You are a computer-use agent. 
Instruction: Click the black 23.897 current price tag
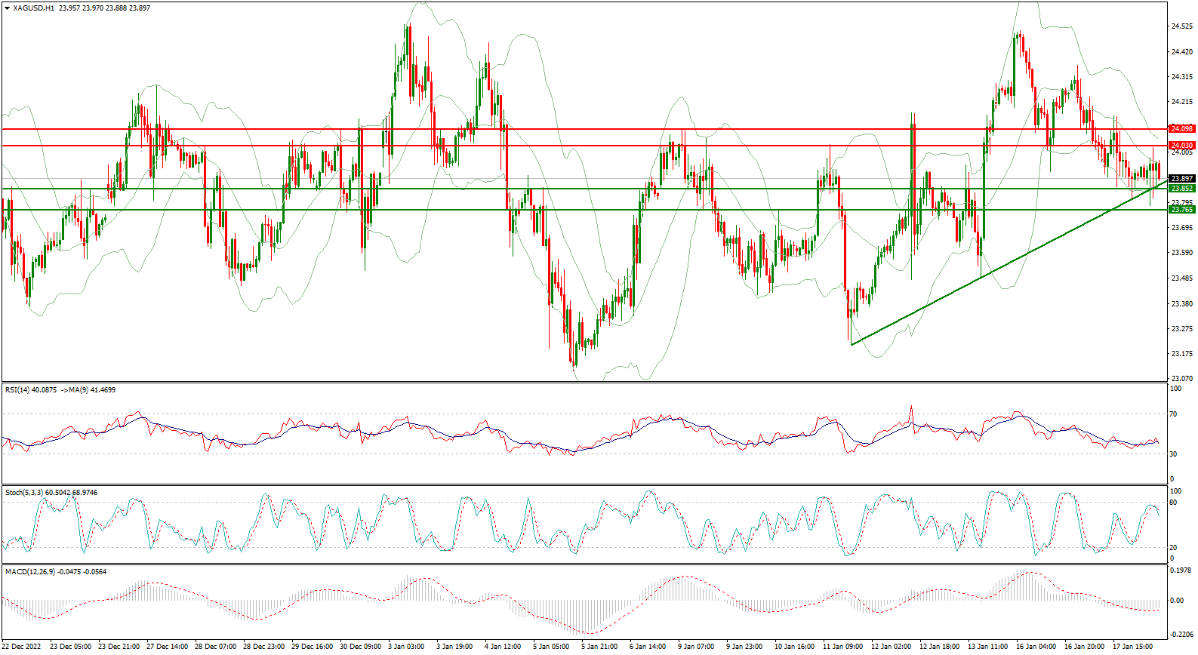click(x=1181, y=179)
